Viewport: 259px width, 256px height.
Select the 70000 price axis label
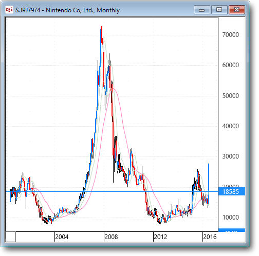coord(230,35)
